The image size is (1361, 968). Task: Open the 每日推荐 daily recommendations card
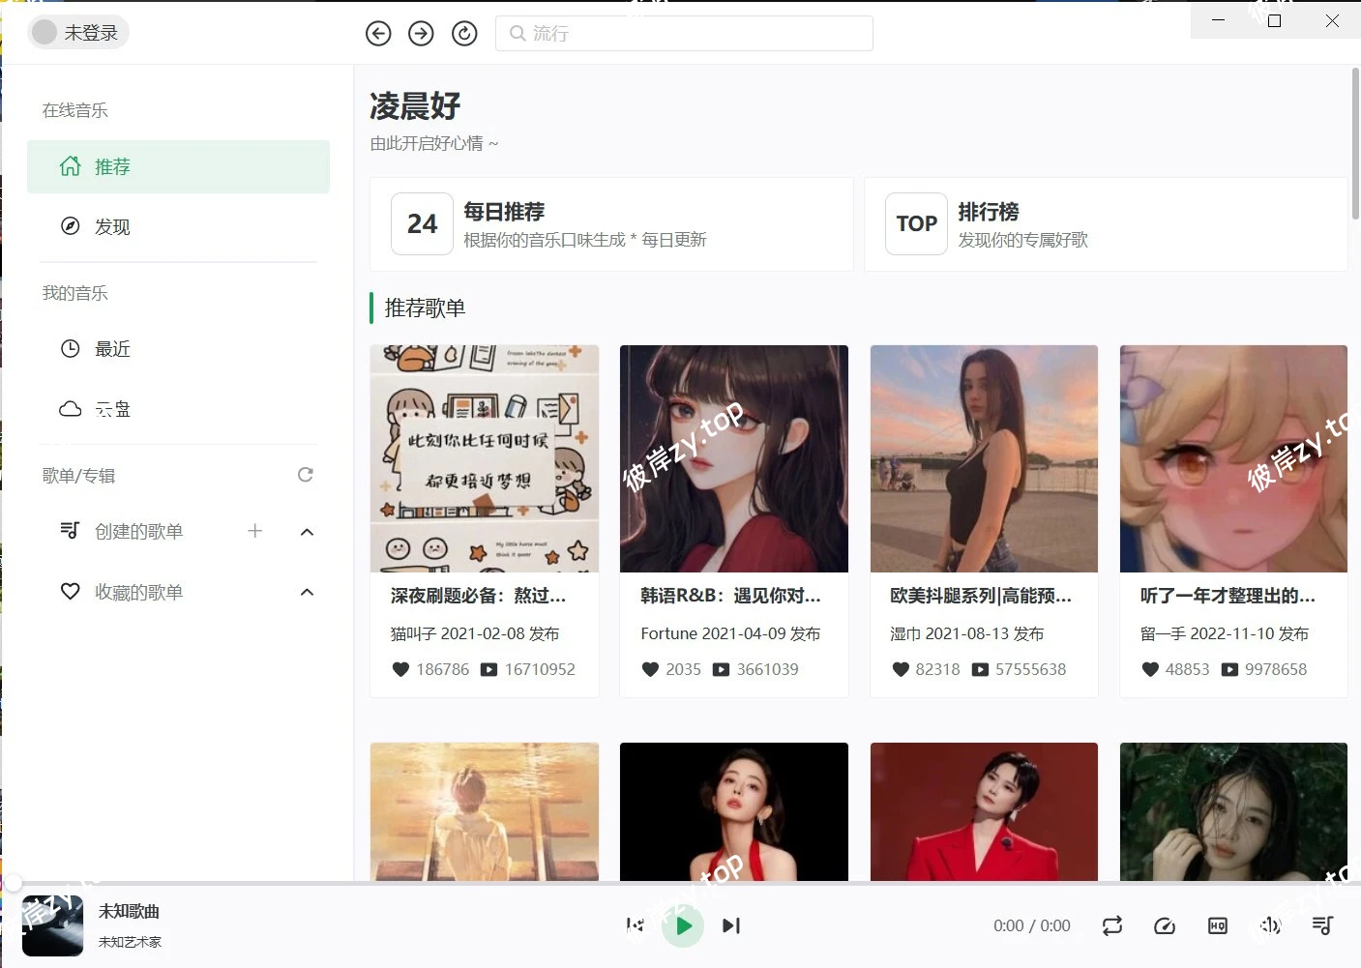pos(611,224)
